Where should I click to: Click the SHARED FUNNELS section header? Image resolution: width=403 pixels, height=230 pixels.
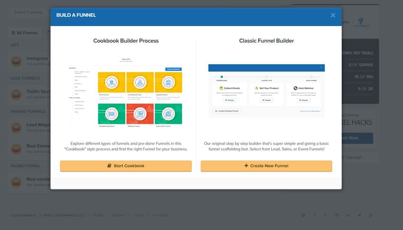pyautogui.click(x=28, y=111)
